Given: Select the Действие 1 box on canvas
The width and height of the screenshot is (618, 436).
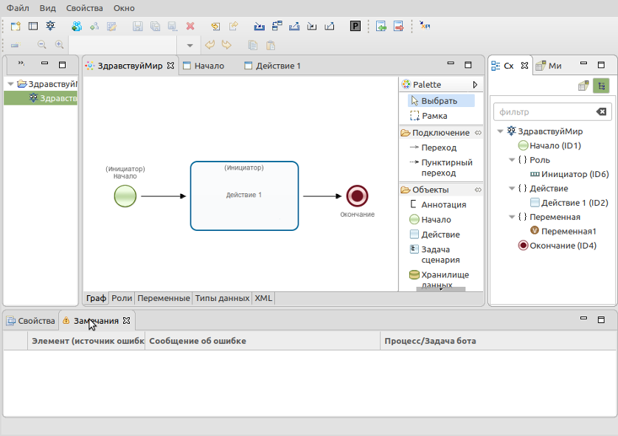Looking at the screenshot, I should point(244,196).
